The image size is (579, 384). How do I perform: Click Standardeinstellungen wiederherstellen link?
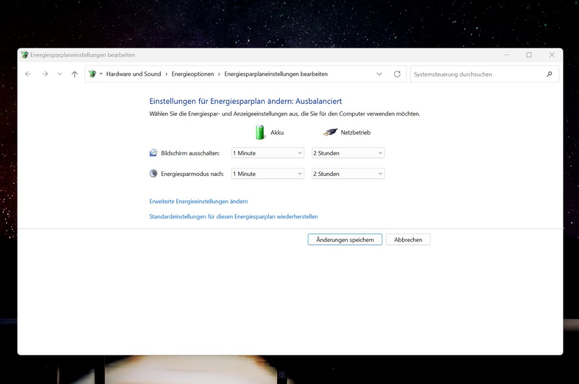(234, 217)
